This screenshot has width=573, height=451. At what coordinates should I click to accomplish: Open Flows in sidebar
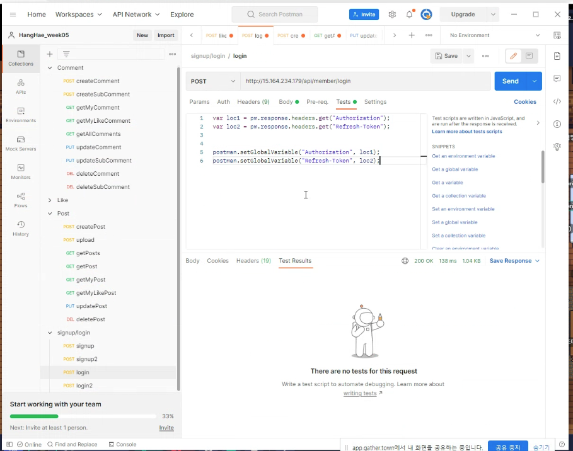point(21,200)
